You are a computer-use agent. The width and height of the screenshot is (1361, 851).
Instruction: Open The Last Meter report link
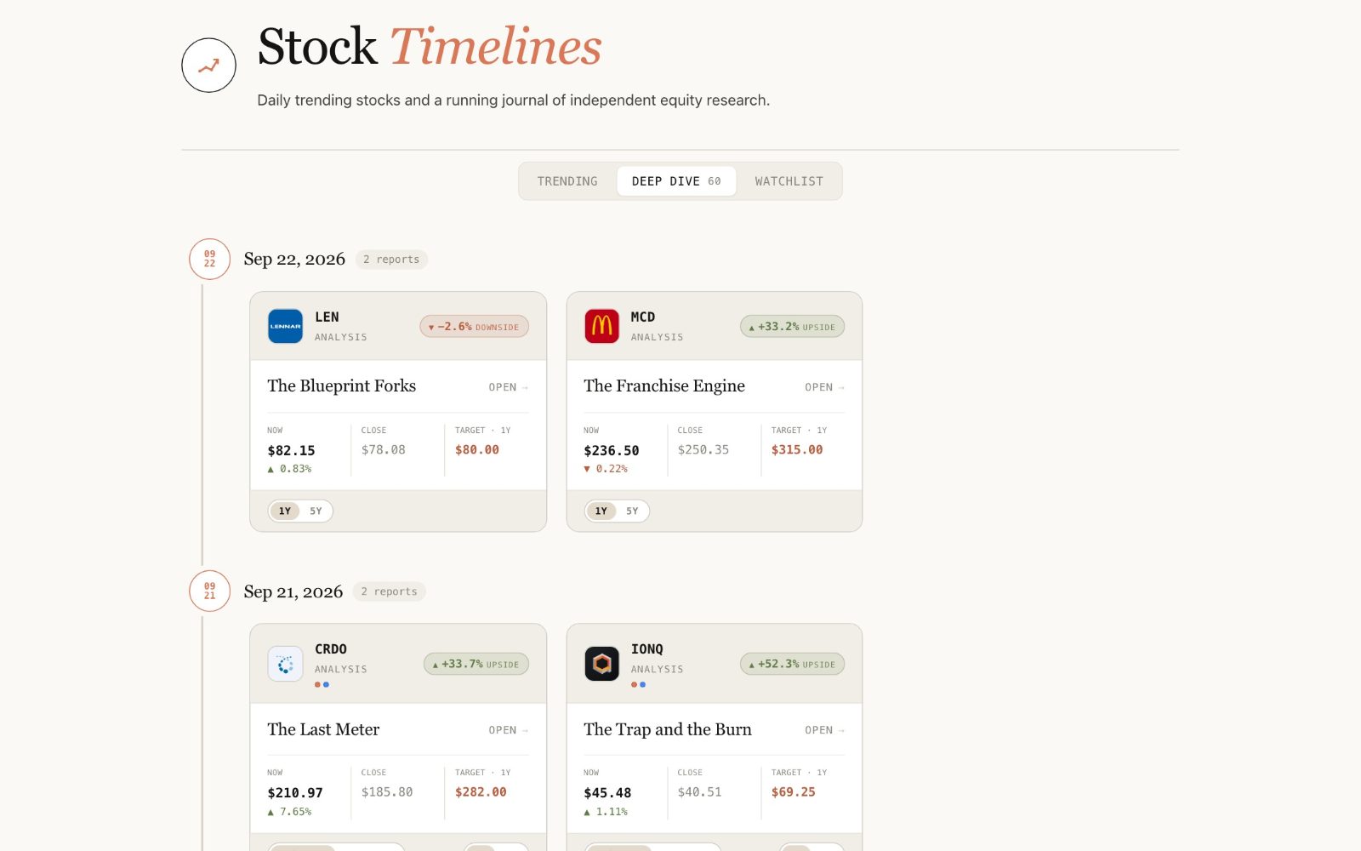(509, 730)
